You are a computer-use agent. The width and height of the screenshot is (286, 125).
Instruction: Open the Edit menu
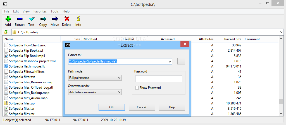coord(16,11)
